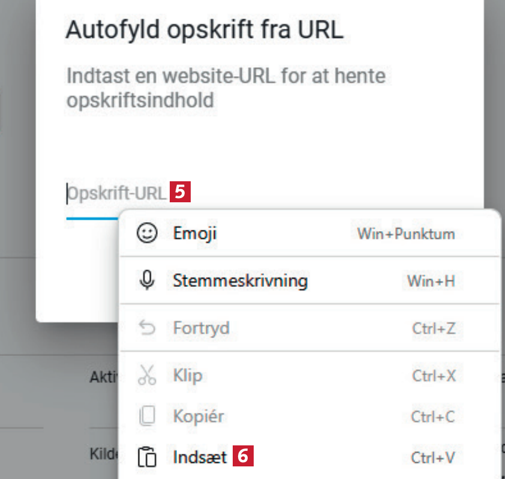The width and height of the screenshot is (505, 479).
Task: Click the undo arrow icon beside Fortryd
Action: click(147, 328)
